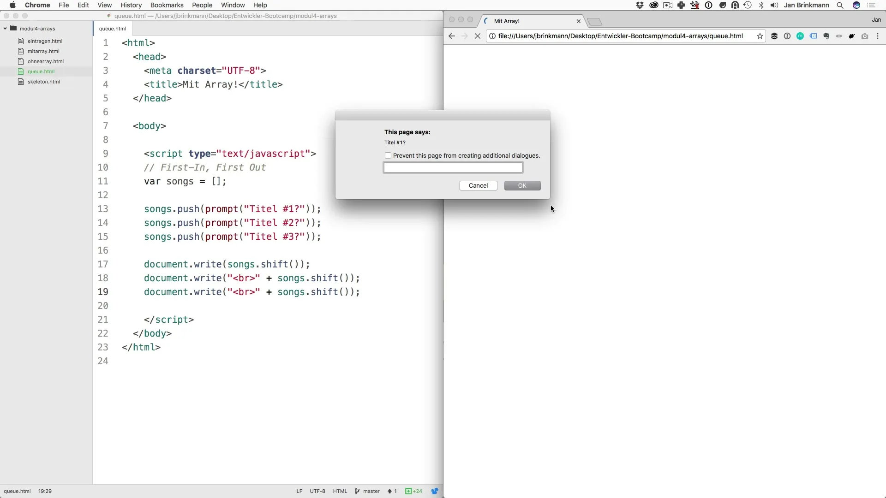Click the commits ahead indicator
This screenshot has height=498, width=886.
[x=392, y=491]
